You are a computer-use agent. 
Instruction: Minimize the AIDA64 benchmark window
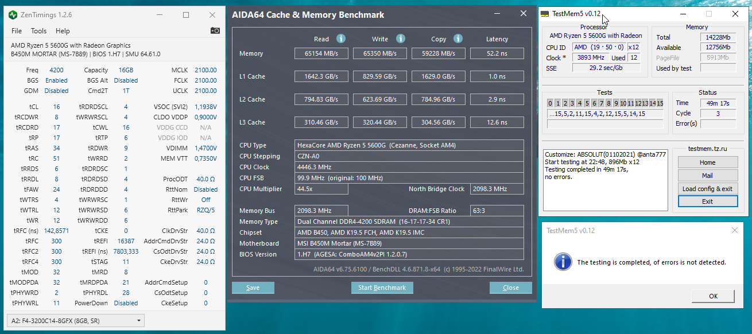point(497,14)
